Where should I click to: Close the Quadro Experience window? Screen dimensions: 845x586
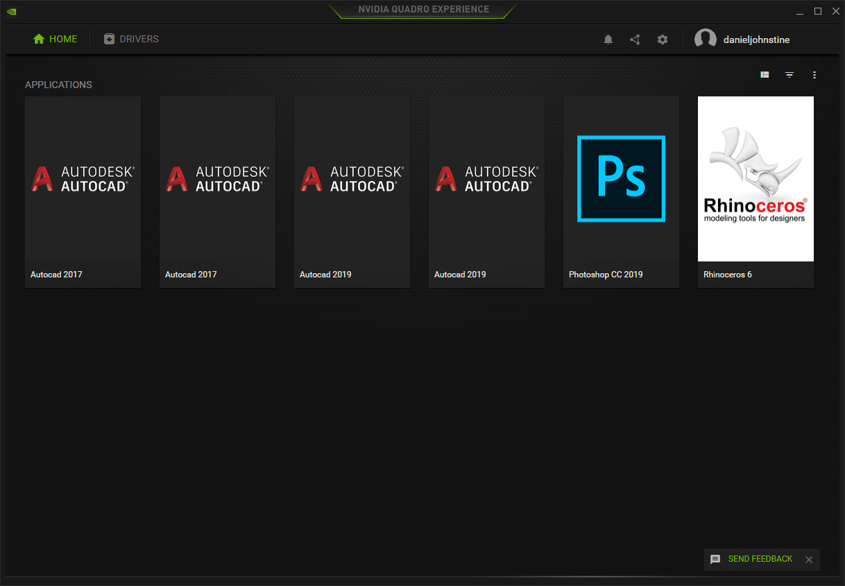(835, 11)
